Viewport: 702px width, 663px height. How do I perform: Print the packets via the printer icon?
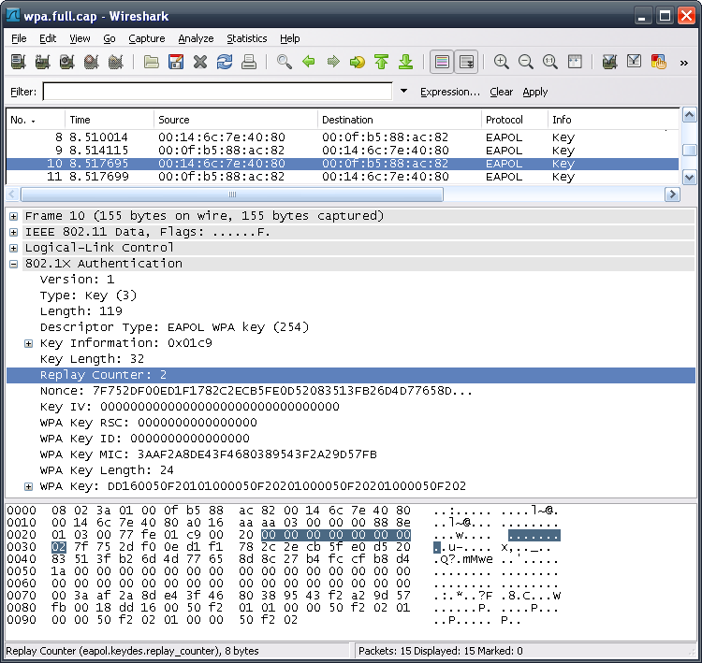[249, 62]
